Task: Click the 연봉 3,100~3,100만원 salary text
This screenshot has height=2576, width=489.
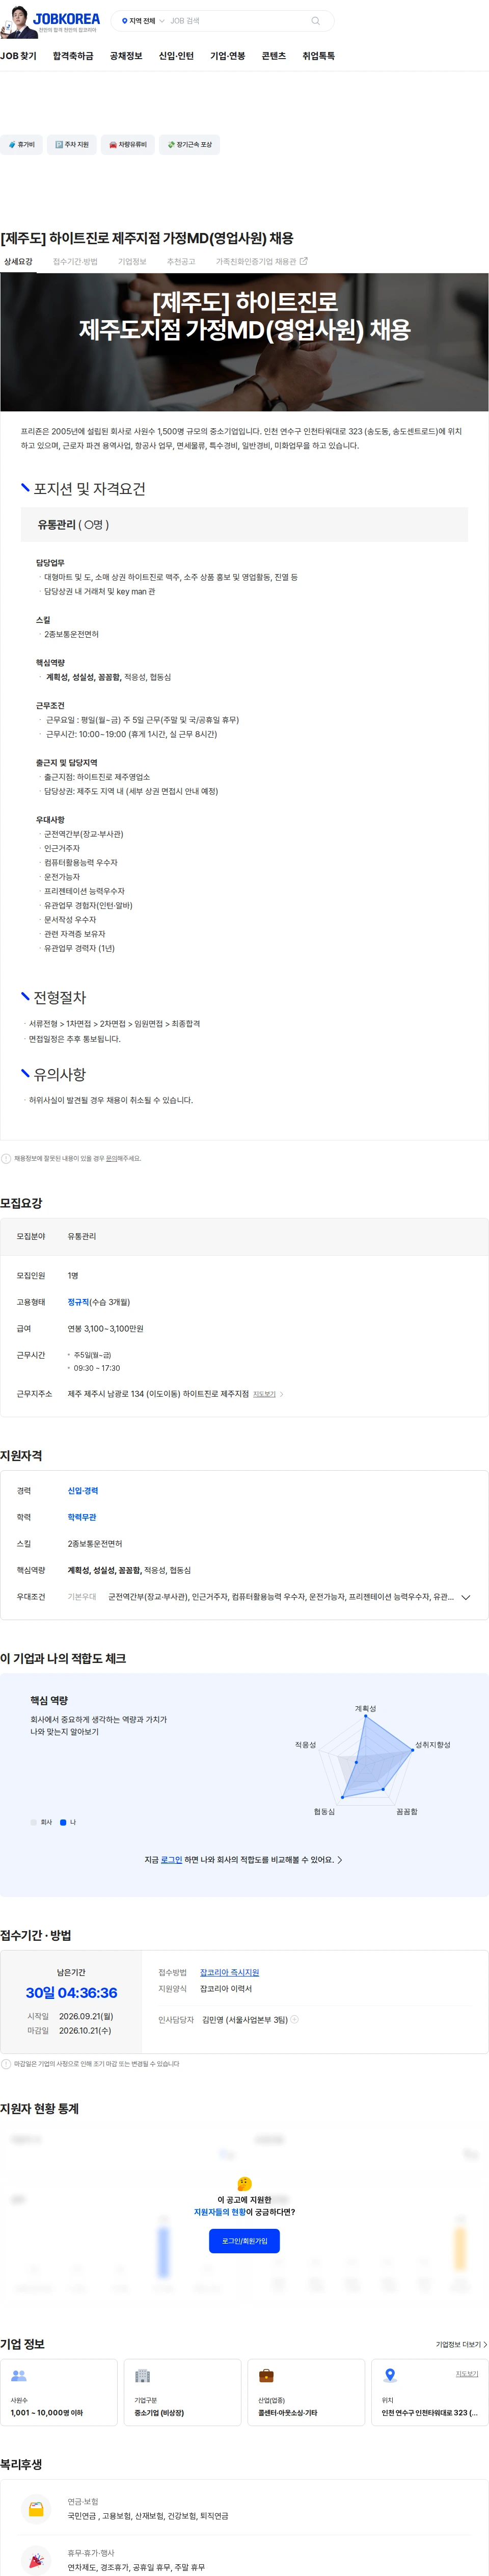Action: tap(105, 1329)
